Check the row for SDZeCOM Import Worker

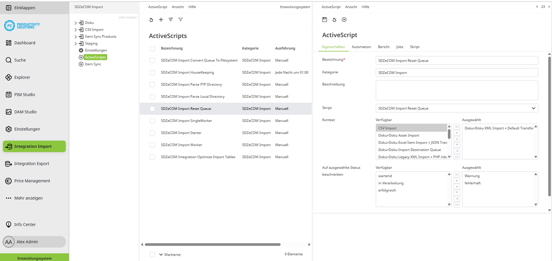152,145
